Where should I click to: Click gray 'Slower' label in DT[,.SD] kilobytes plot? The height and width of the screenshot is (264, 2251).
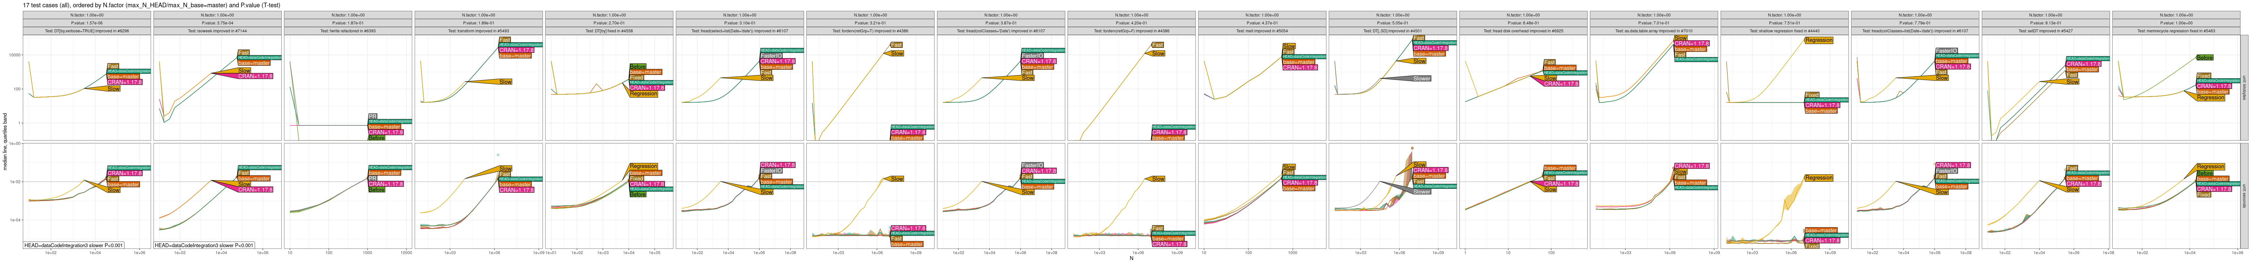coord(1422,79)
